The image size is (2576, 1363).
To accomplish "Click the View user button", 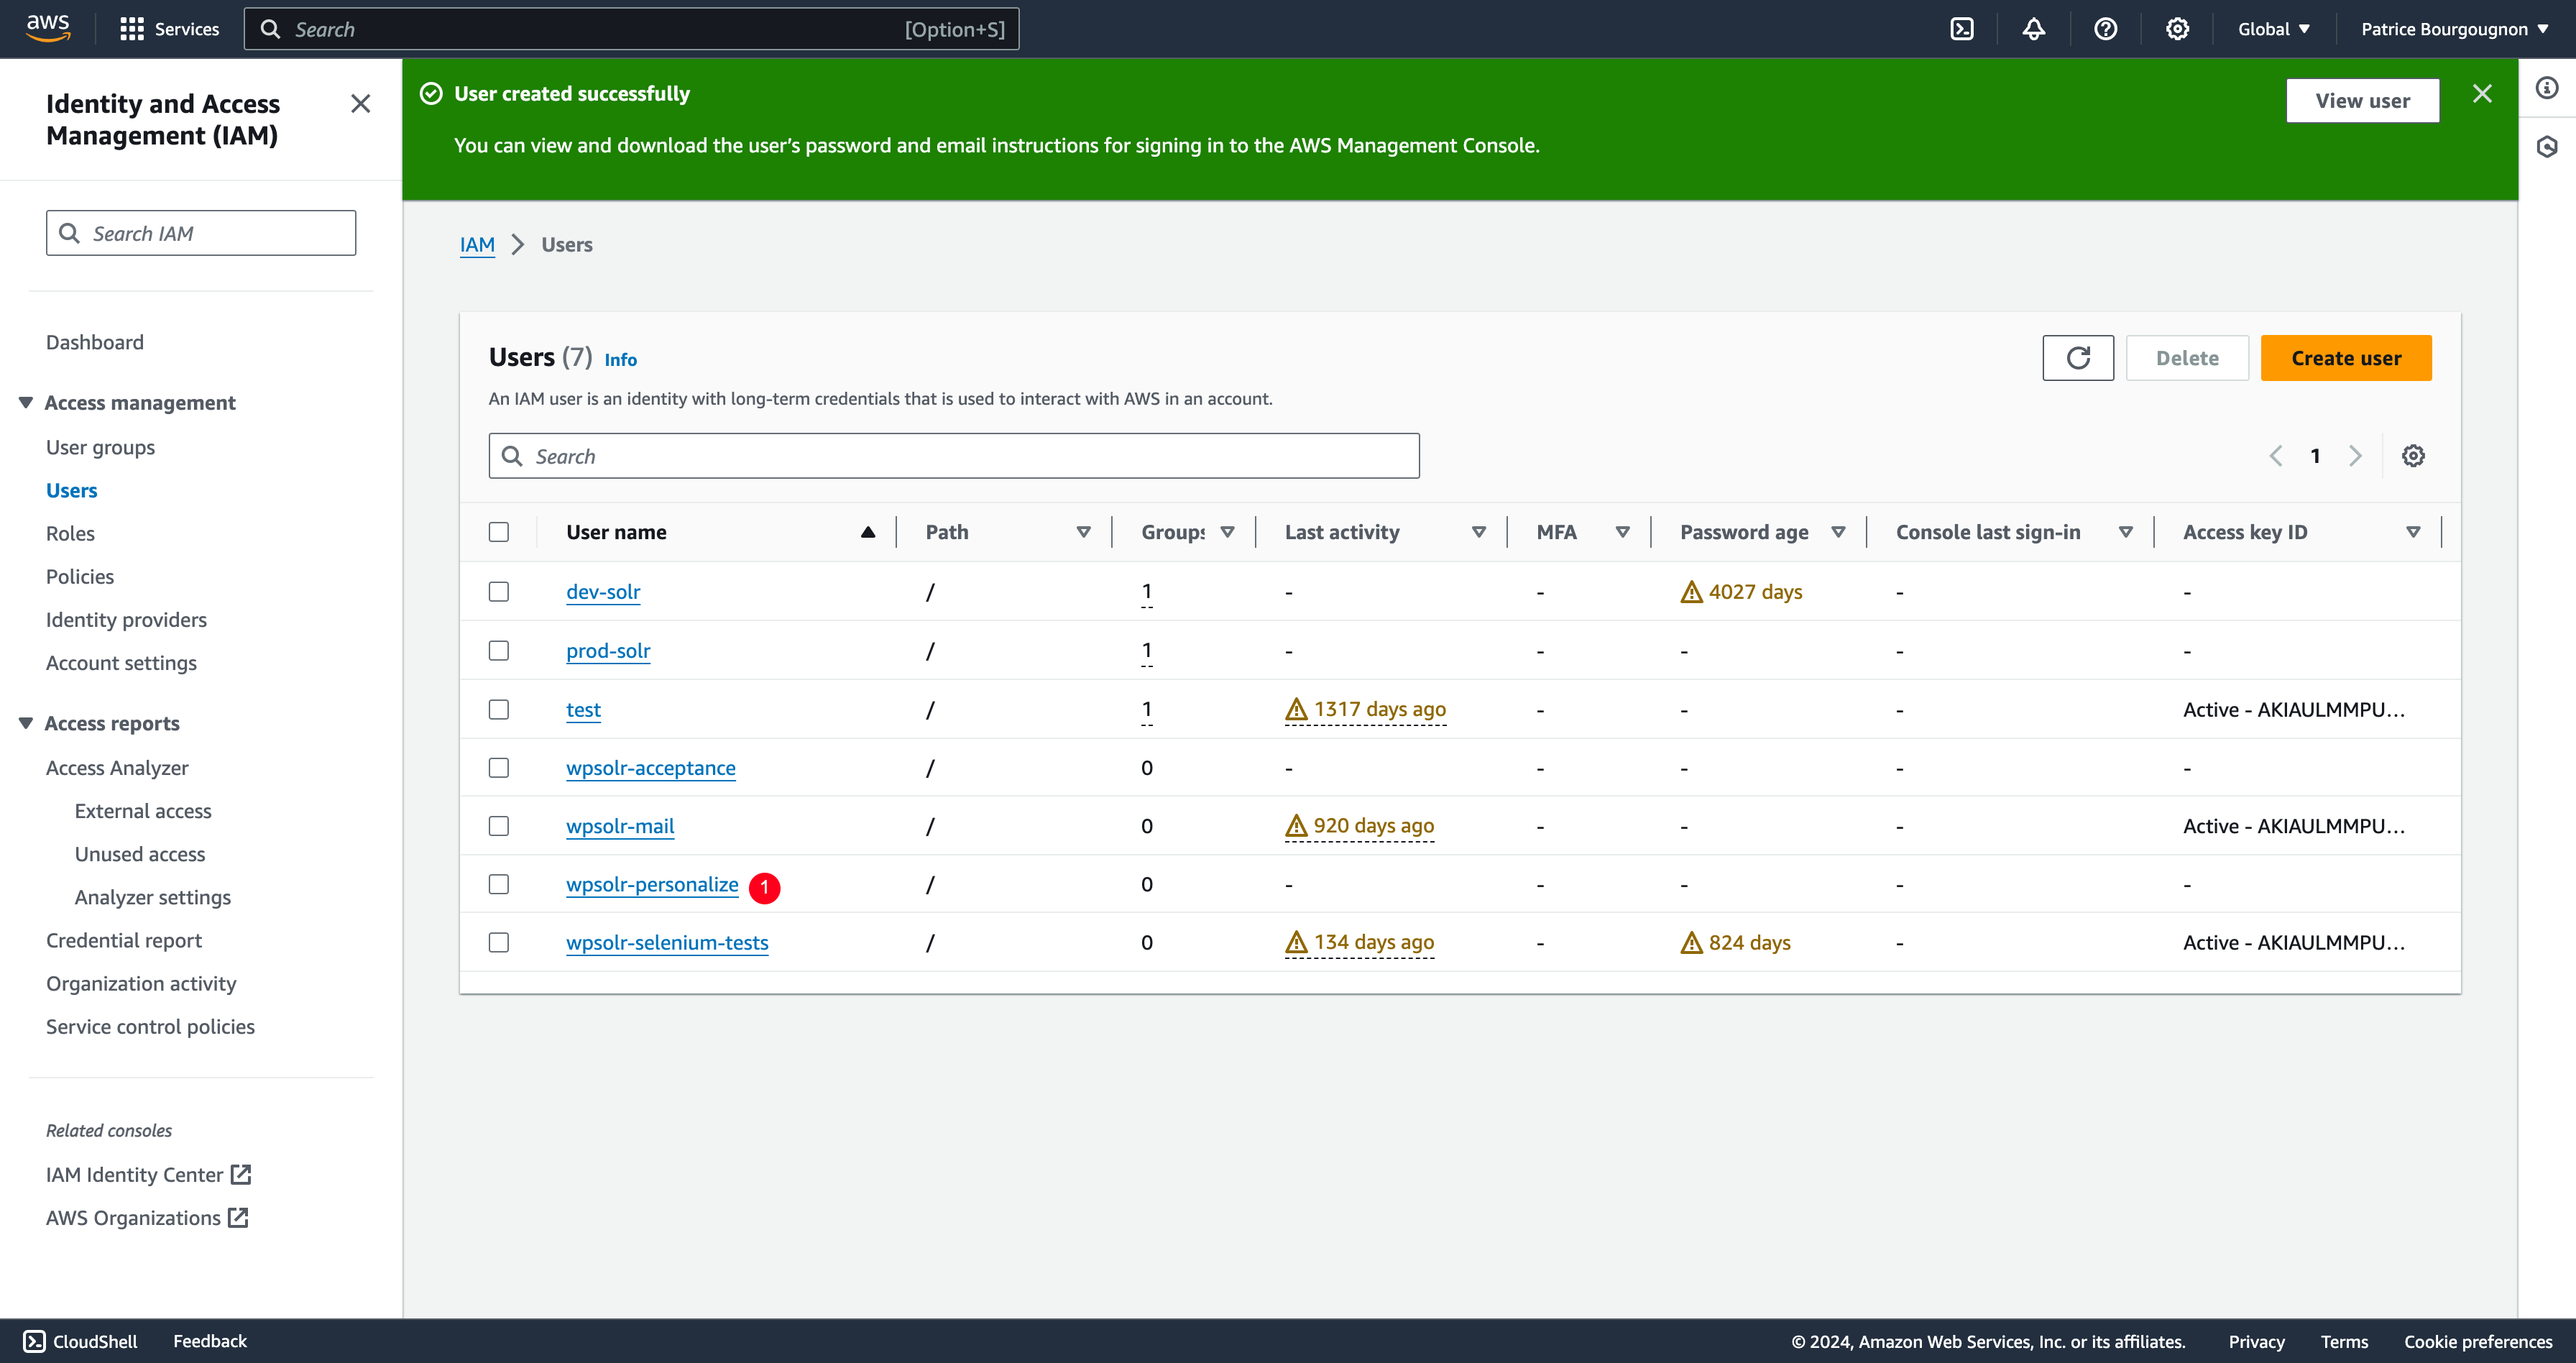I will [2363, 101].
